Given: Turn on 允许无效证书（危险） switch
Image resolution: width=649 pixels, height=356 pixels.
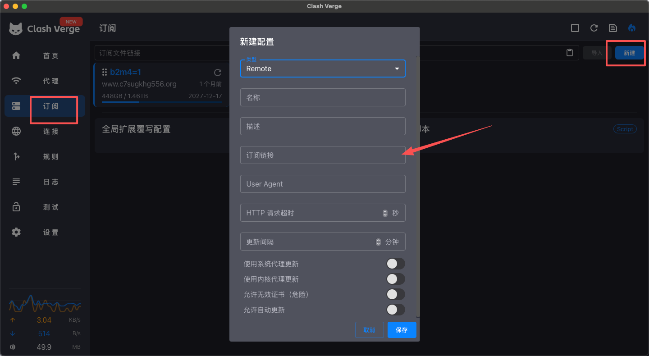Looking at the screenshot, I should (x=395, y=294).
